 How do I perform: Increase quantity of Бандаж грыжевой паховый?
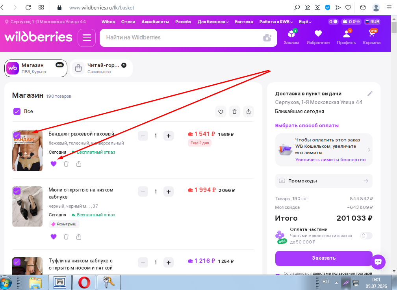coord(169,136)
